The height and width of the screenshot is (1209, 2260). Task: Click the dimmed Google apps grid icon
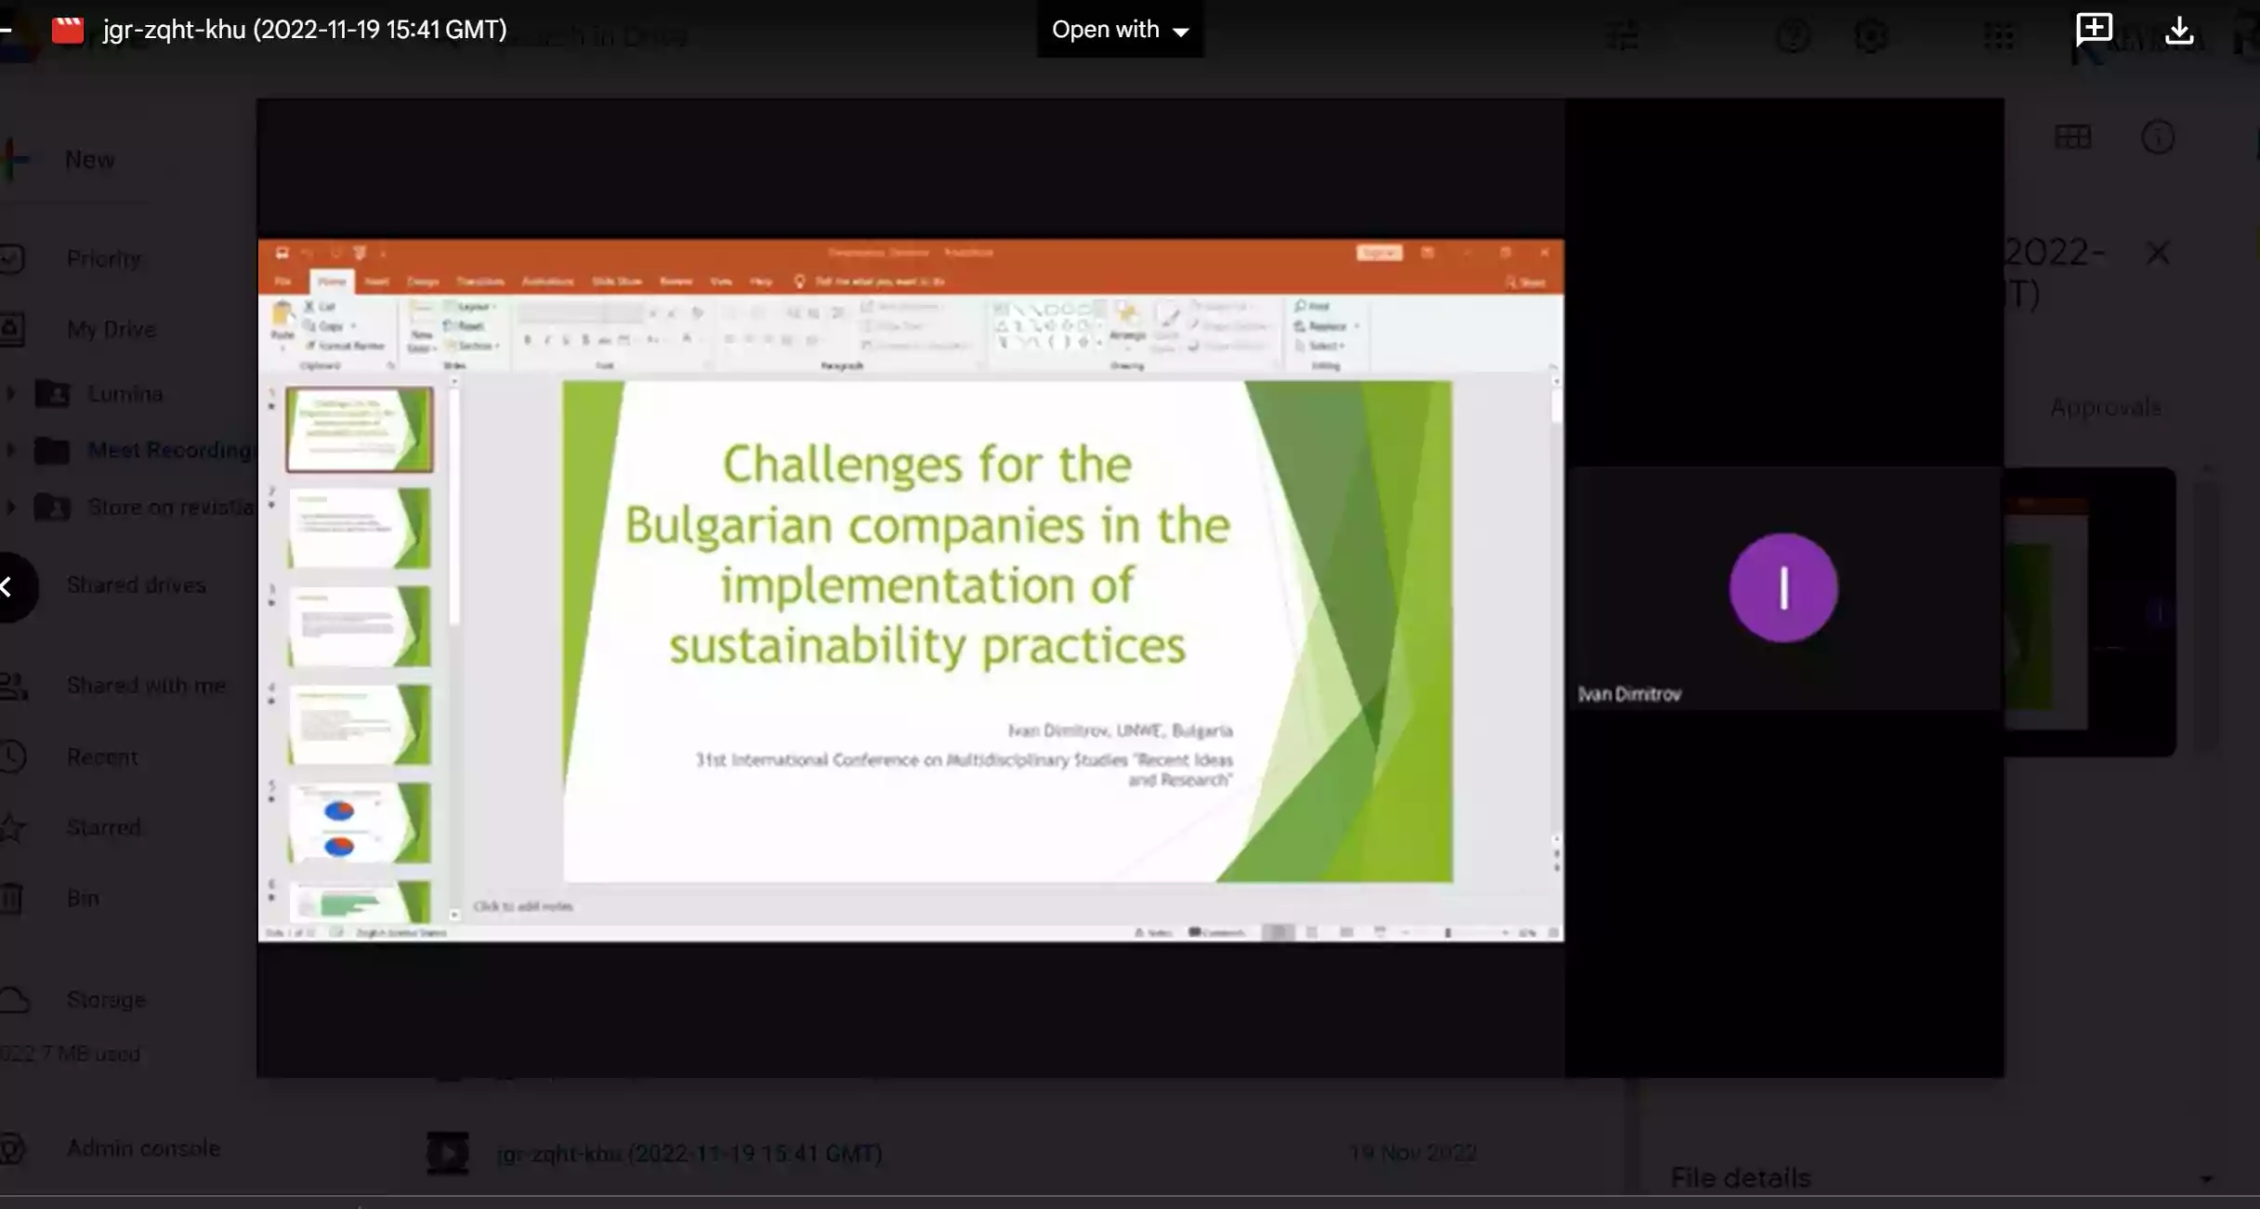(x=1998, y=37)
